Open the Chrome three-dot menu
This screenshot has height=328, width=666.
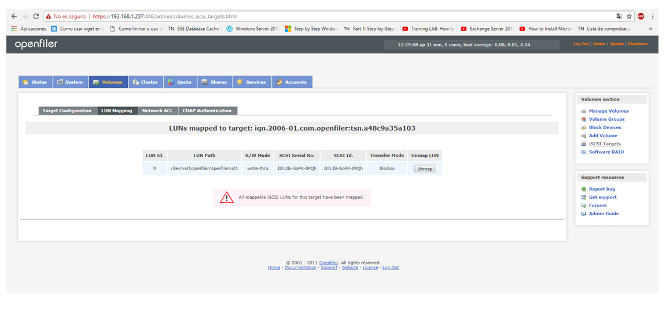pos(653,17)
